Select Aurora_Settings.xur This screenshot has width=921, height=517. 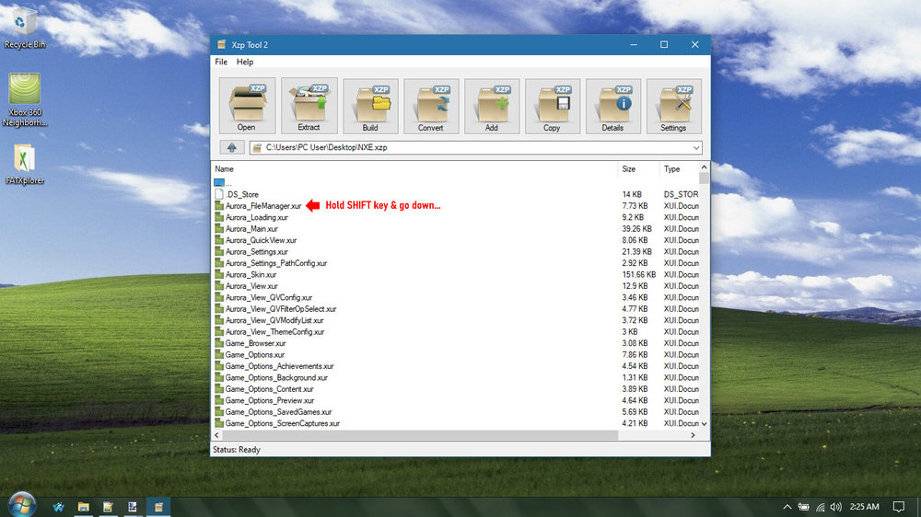click(257, 252)
